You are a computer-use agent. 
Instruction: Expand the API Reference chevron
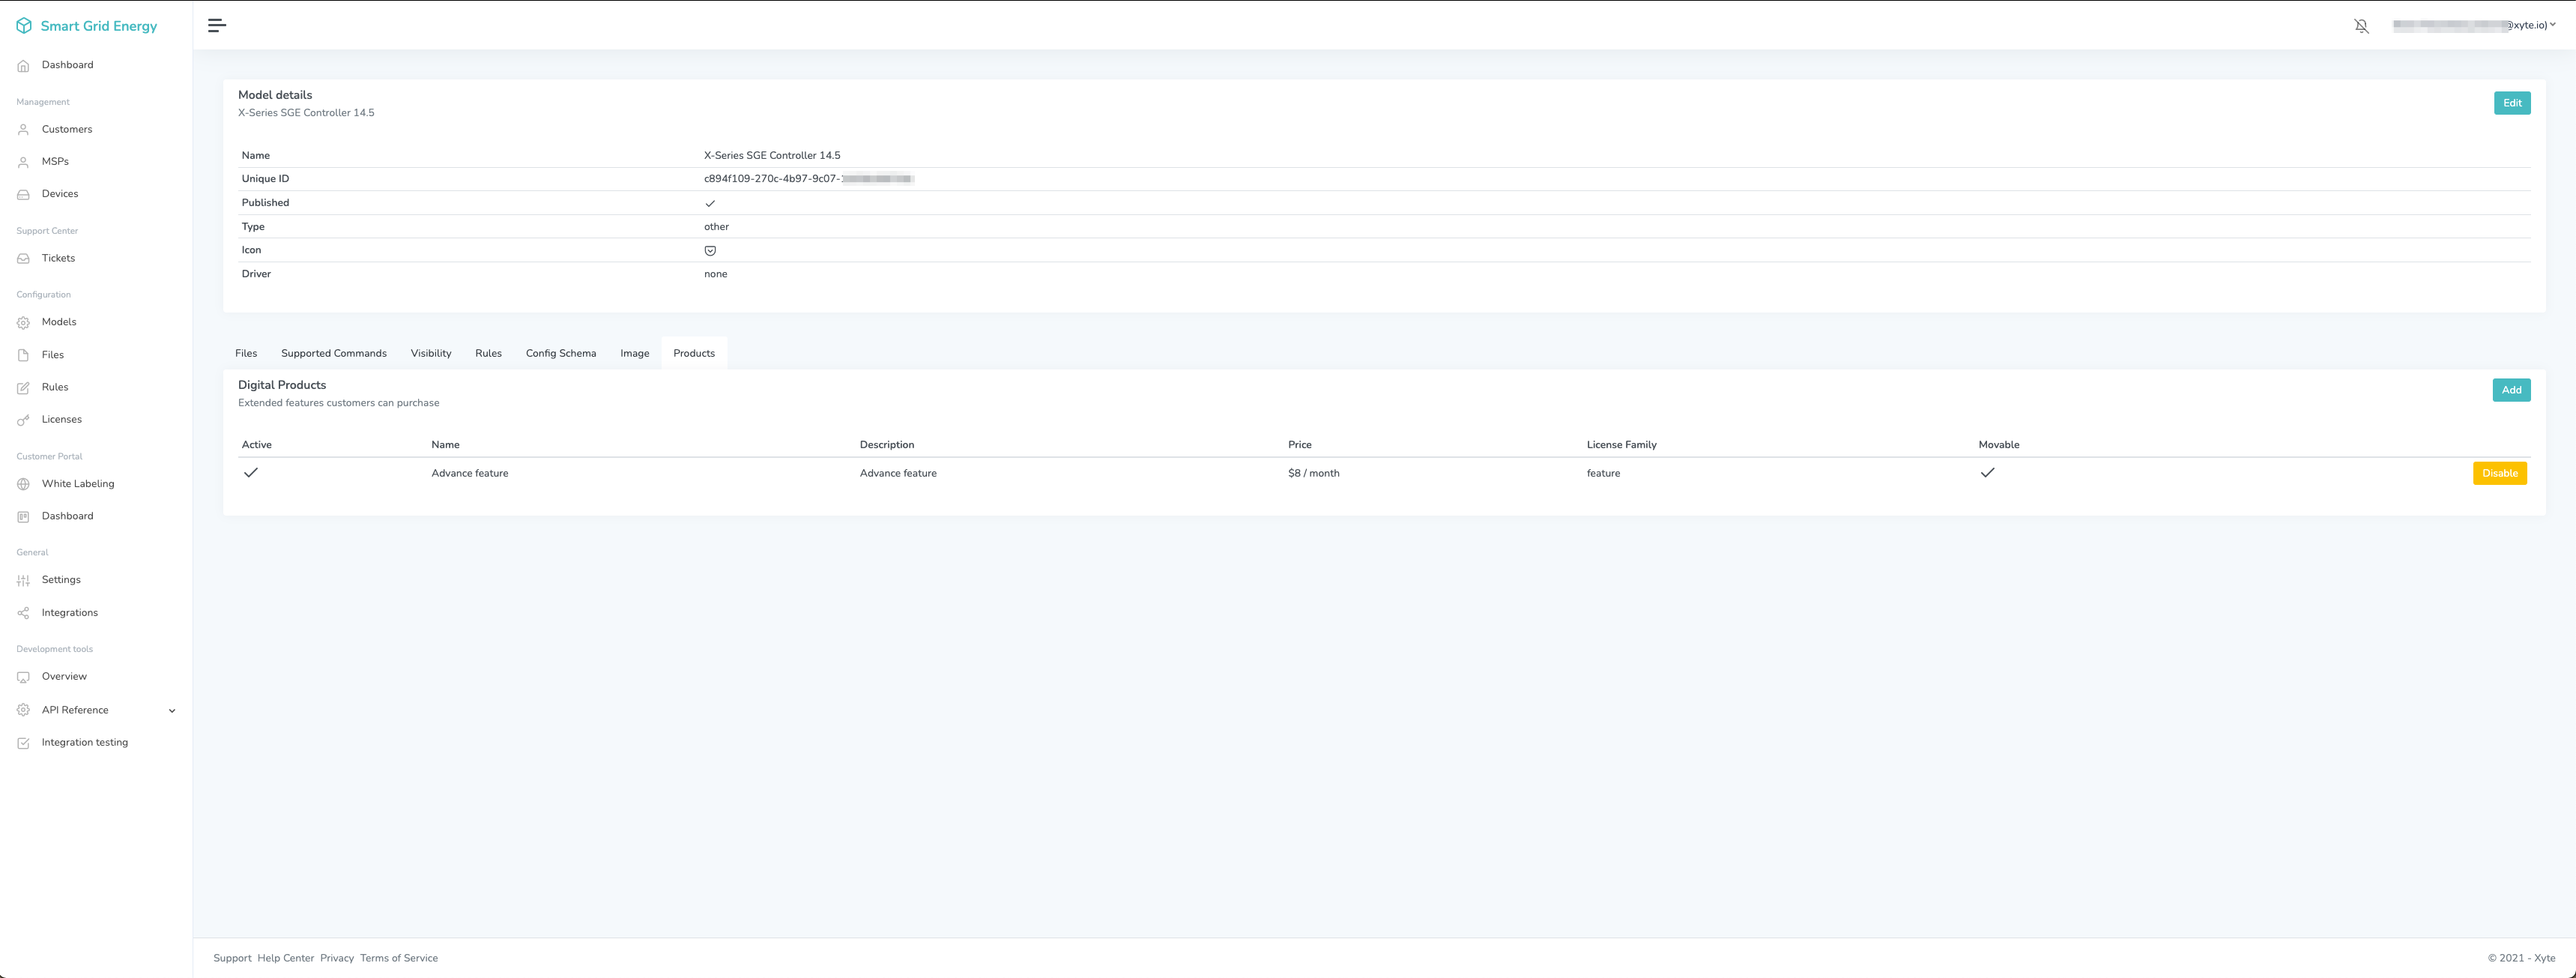[172, 711]
